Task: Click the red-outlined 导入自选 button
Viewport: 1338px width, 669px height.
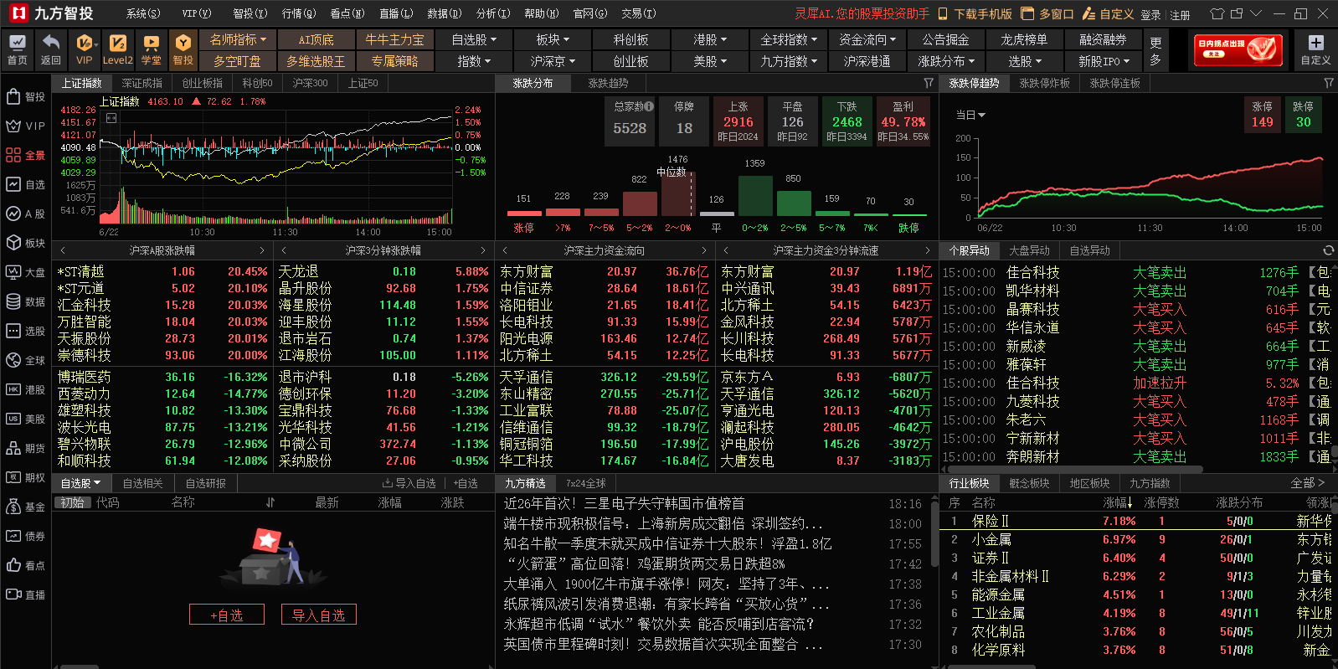Action: click(319, 615)
